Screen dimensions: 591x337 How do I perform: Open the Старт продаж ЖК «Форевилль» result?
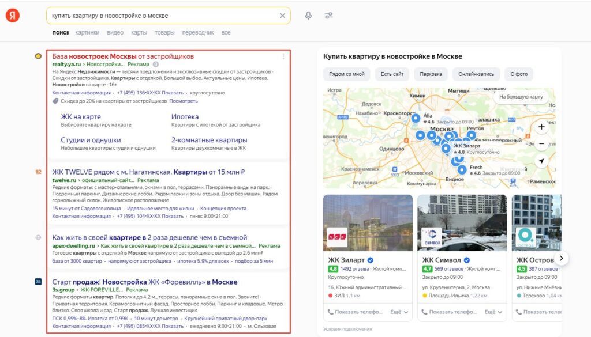(145, 282)
